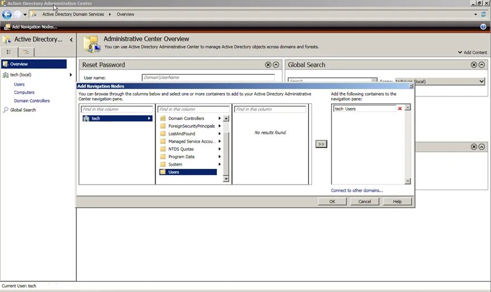Click Help in Add Navigation Nodes dialog
This screenshot has width=491, height=292.
(x=397, y=202)
